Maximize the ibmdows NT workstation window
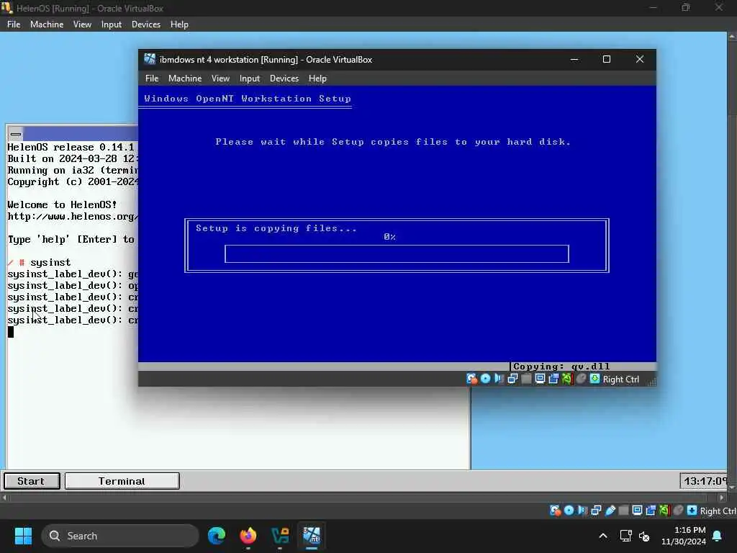The image size is (737, 553). click(x=607, y=60)
